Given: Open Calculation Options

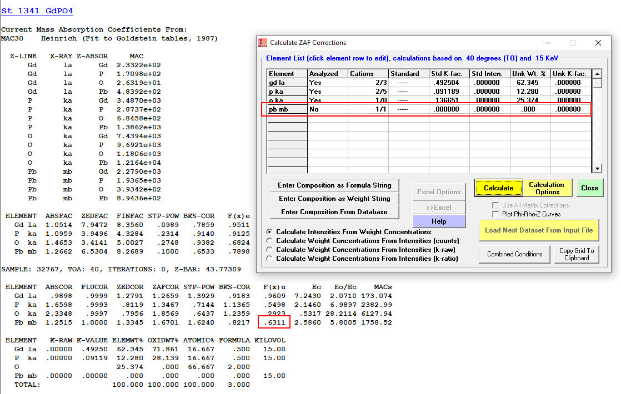Looking at the screenshot, I should 547,188.
